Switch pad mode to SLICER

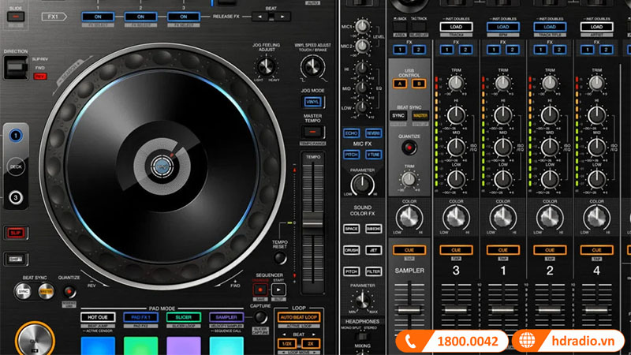183,316
